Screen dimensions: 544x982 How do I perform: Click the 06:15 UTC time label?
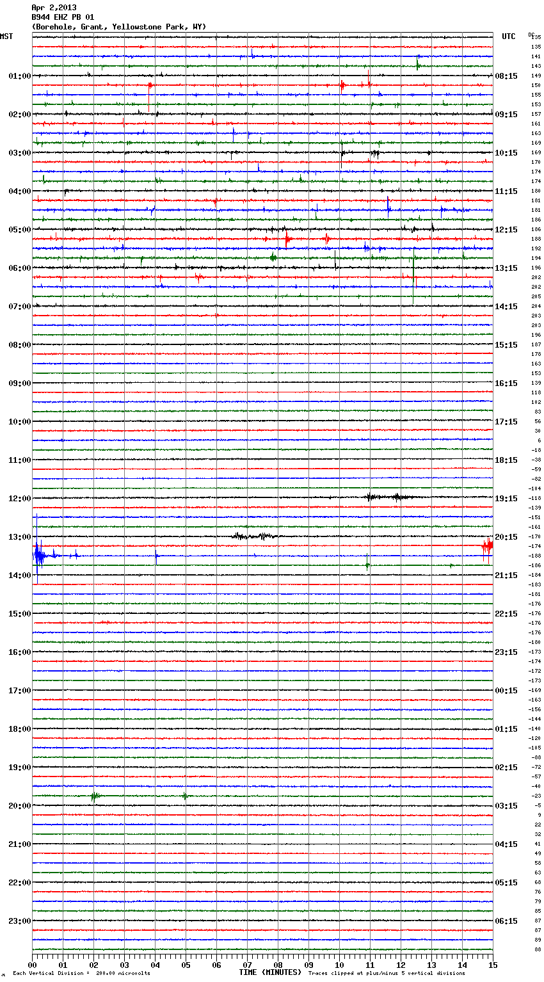(x=506, y=921)
